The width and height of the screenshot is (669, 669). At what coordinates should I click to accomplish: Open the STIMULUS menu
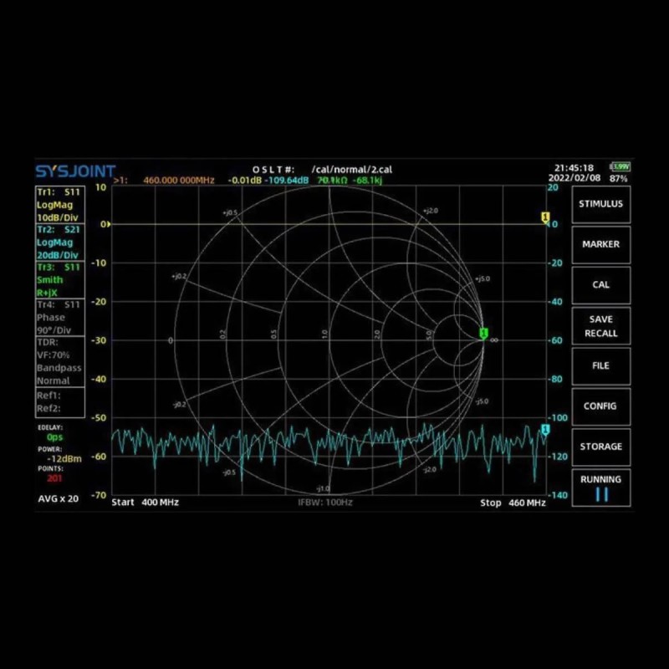[600, 204]
